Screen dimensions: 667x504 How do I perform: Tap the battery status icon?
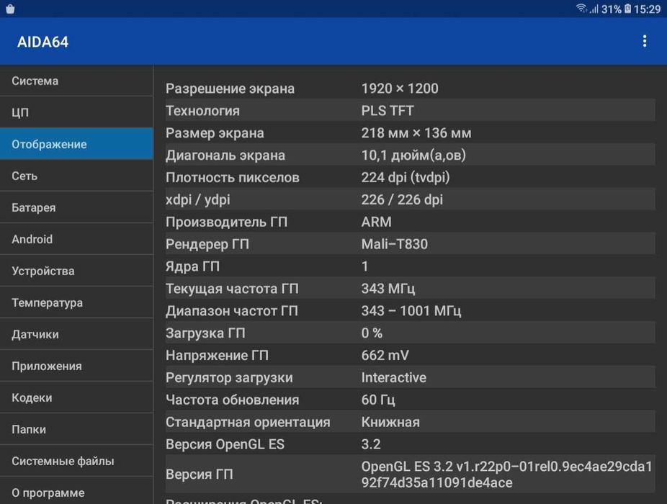(627, 9)
